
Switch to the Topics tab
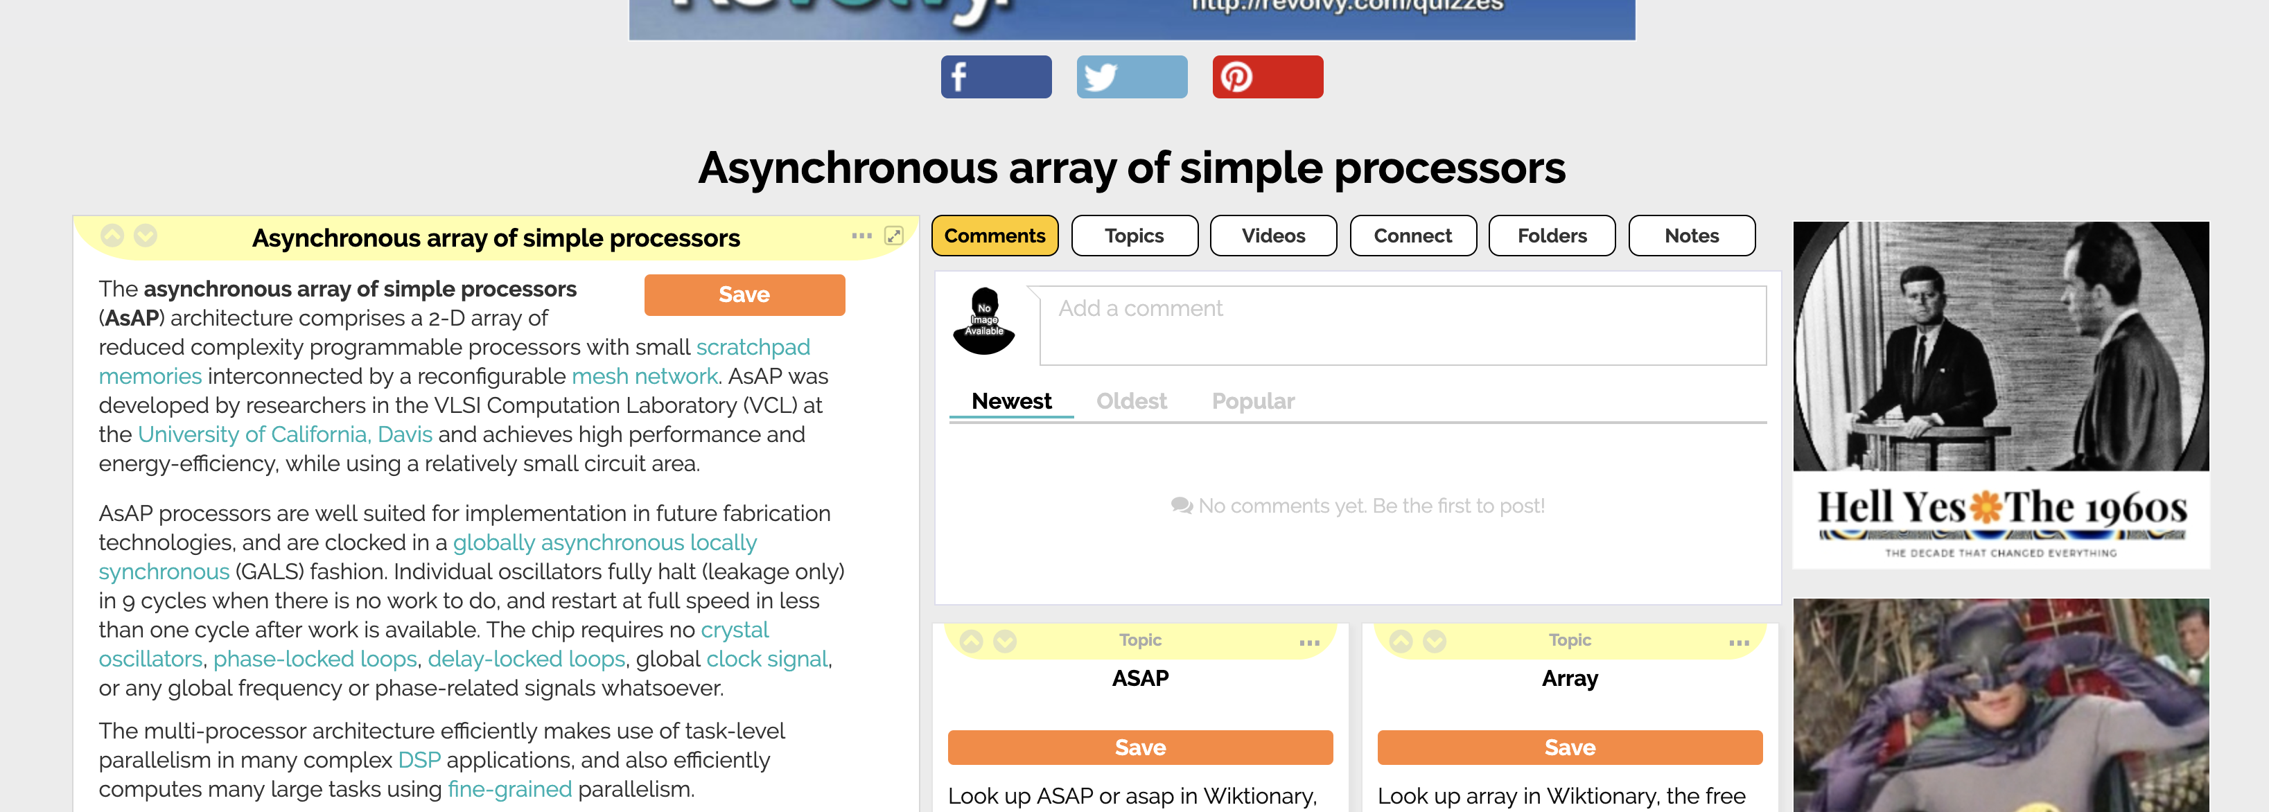click(1134, 236)
